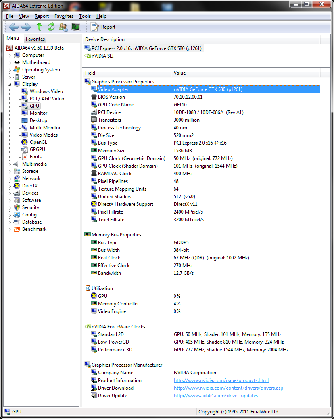Open the aida64.com driver-updates link
This screenshot has width=334, height=419.
[216, 396]
